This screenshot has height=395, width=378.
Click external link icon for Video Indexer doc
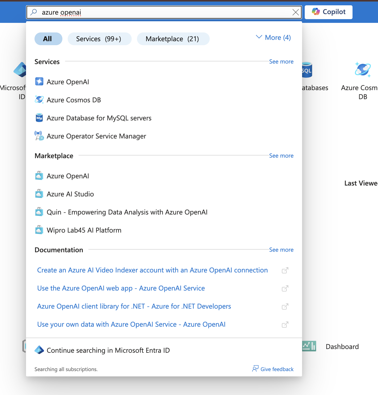coord(285,270)
